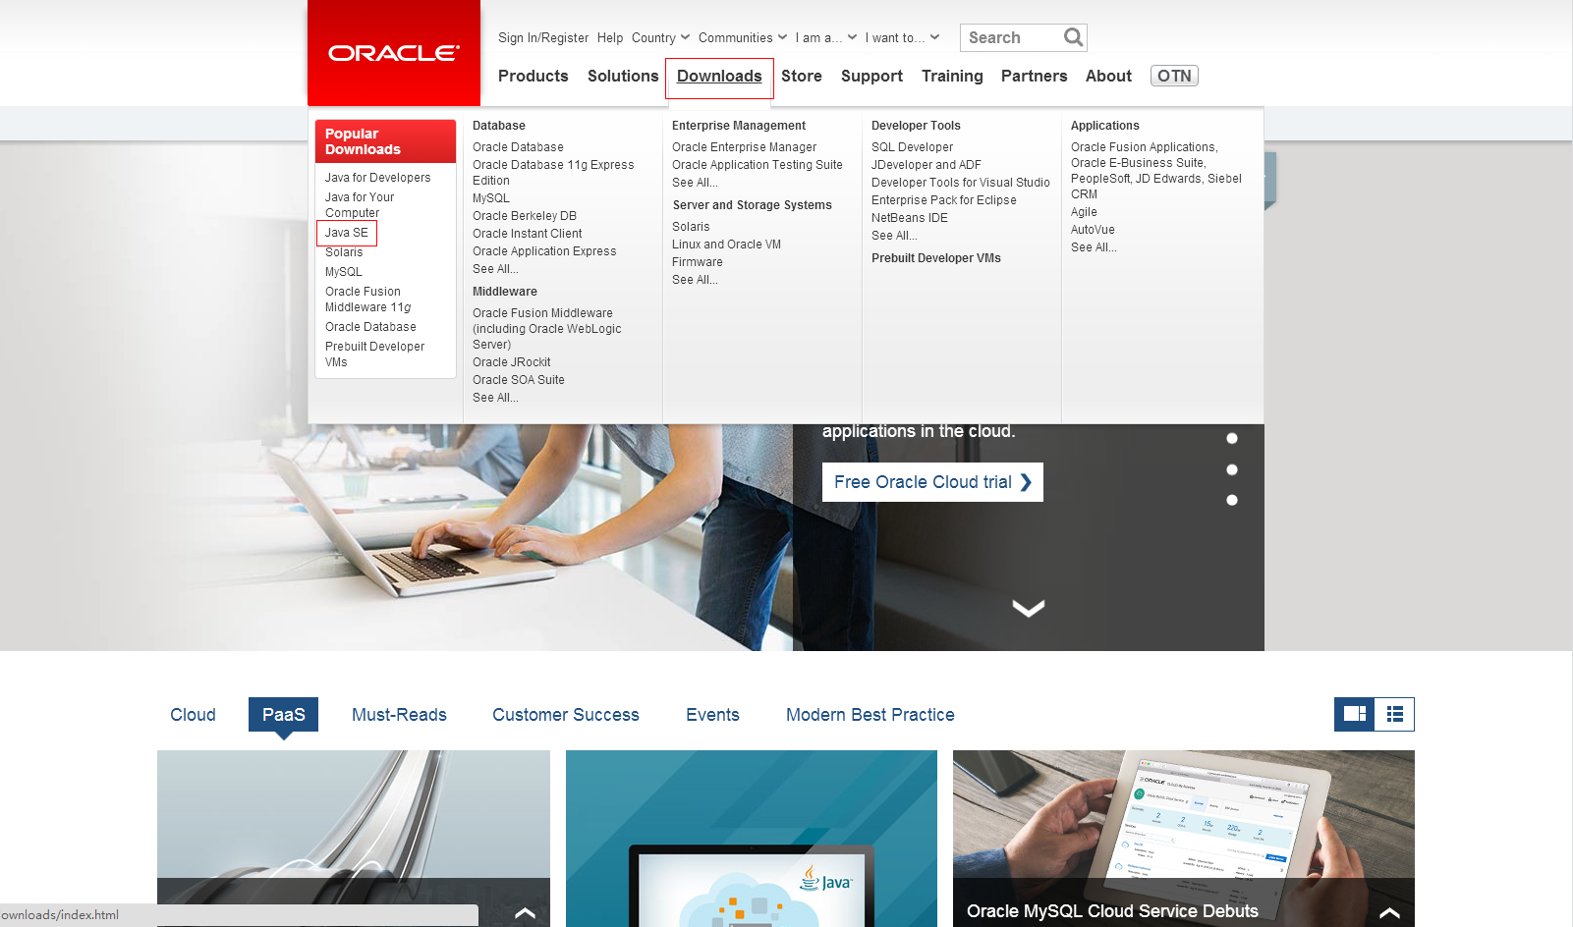Open the Downloads menu
The width and height of the screenshot is (1573, 927).
719,77
